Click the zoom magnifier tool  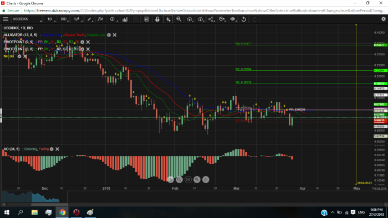[x=178, y=19]
